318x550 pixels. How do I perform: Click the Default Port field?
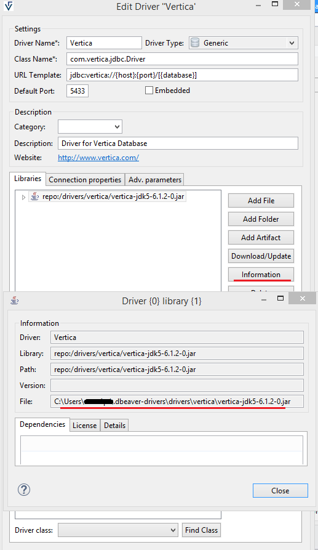tap(78, 91)
